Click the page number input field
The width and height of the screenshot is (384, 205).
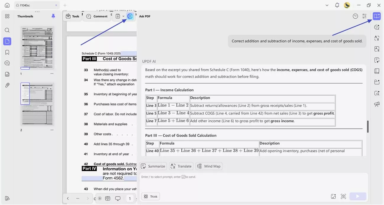click(130, 199)
